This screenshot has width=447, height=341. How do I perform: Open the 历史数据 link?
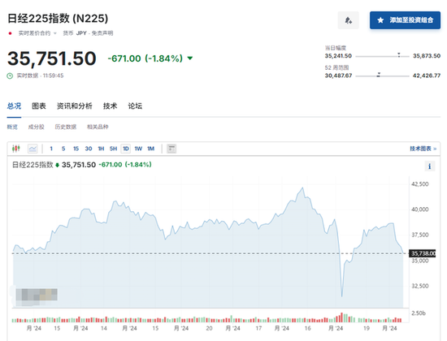coord(66,127)
